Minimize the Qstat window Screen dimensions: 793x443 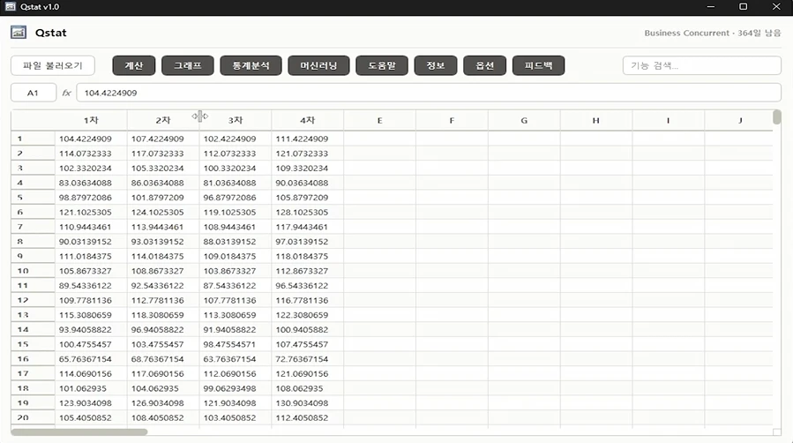click(711, 6)
